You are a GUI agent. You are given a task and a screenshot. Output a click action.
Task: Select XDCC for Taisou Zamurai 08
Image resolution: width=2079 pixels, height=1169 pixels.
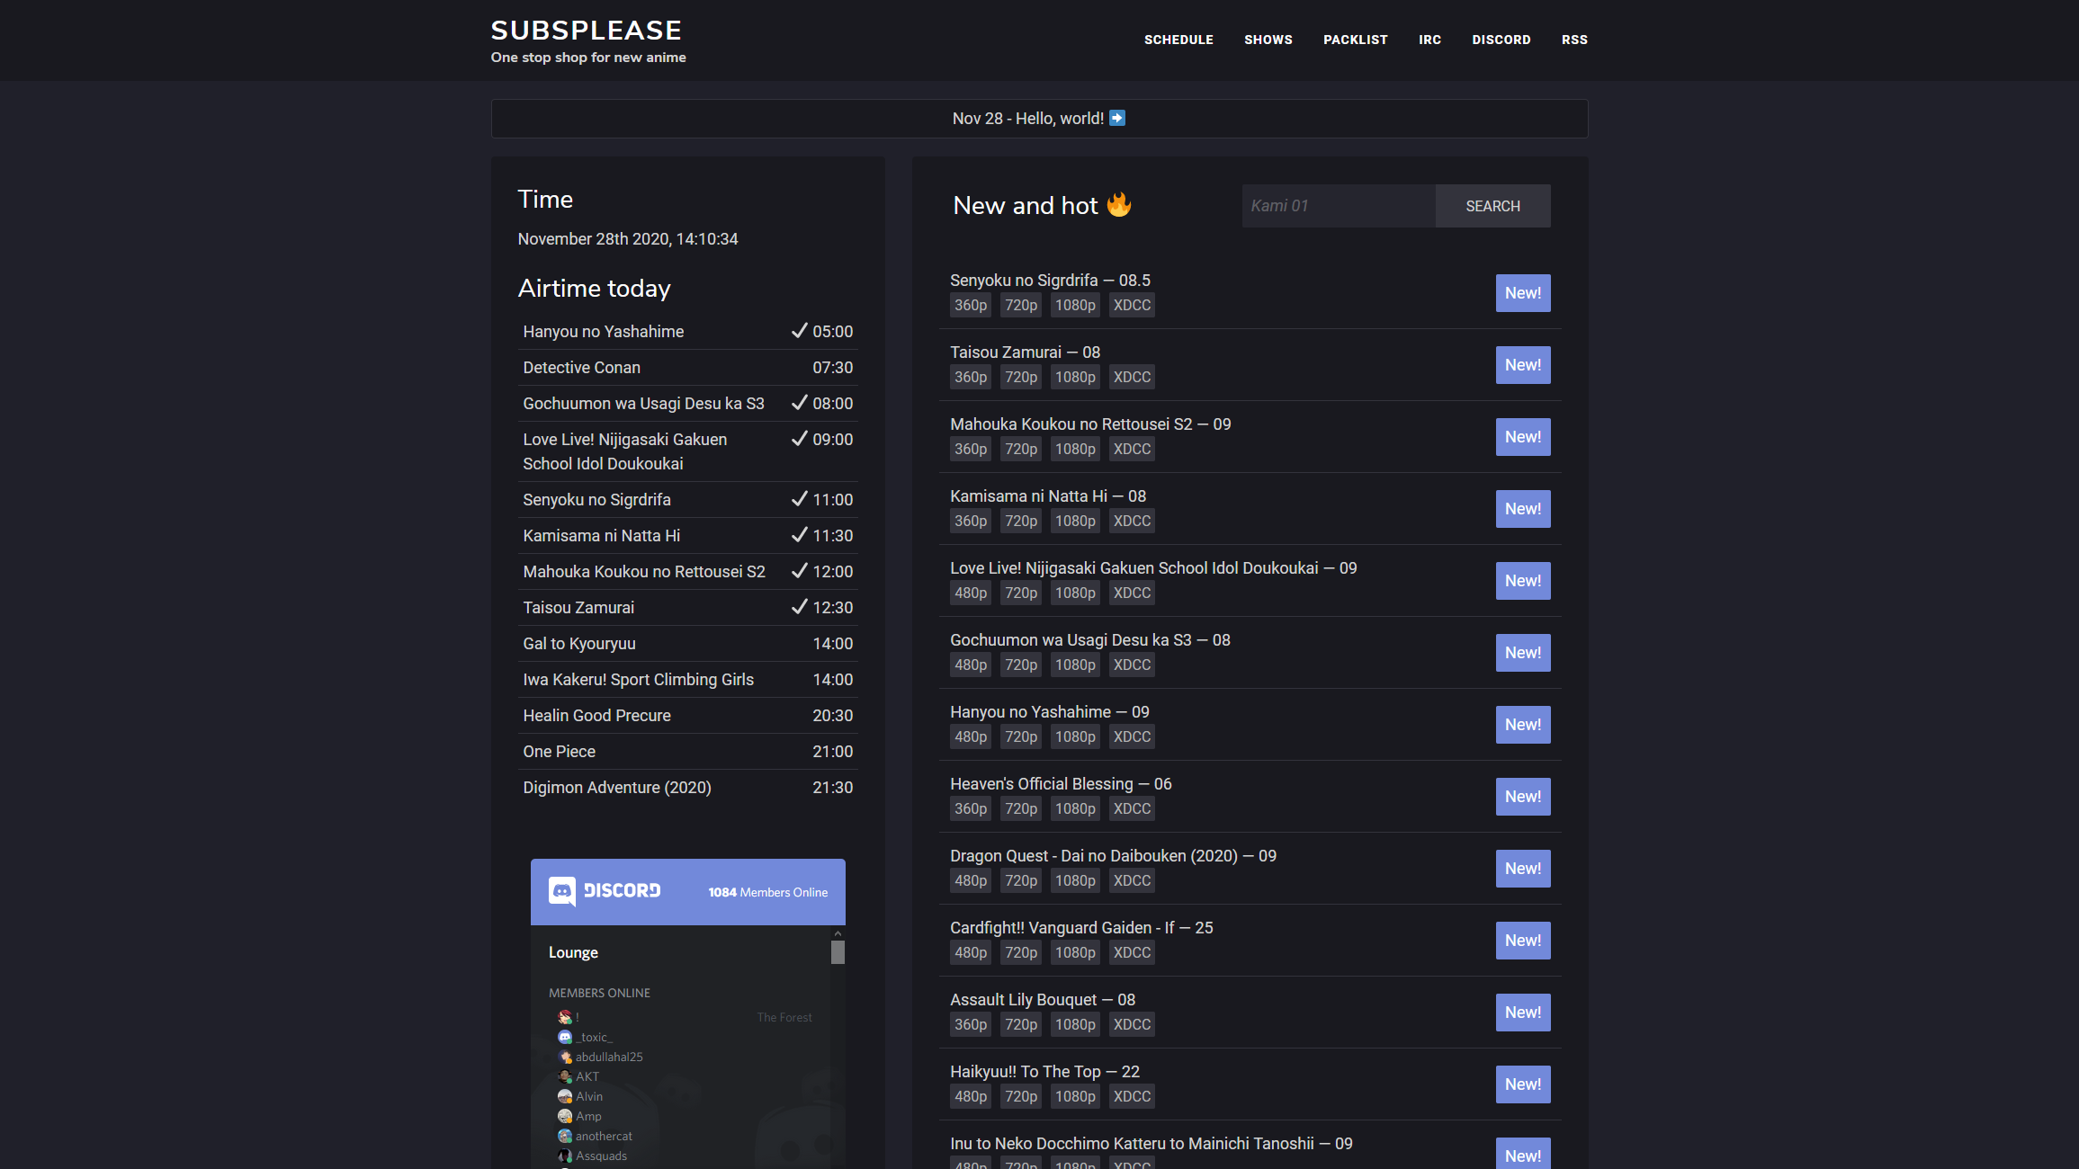click(1132, 377)
